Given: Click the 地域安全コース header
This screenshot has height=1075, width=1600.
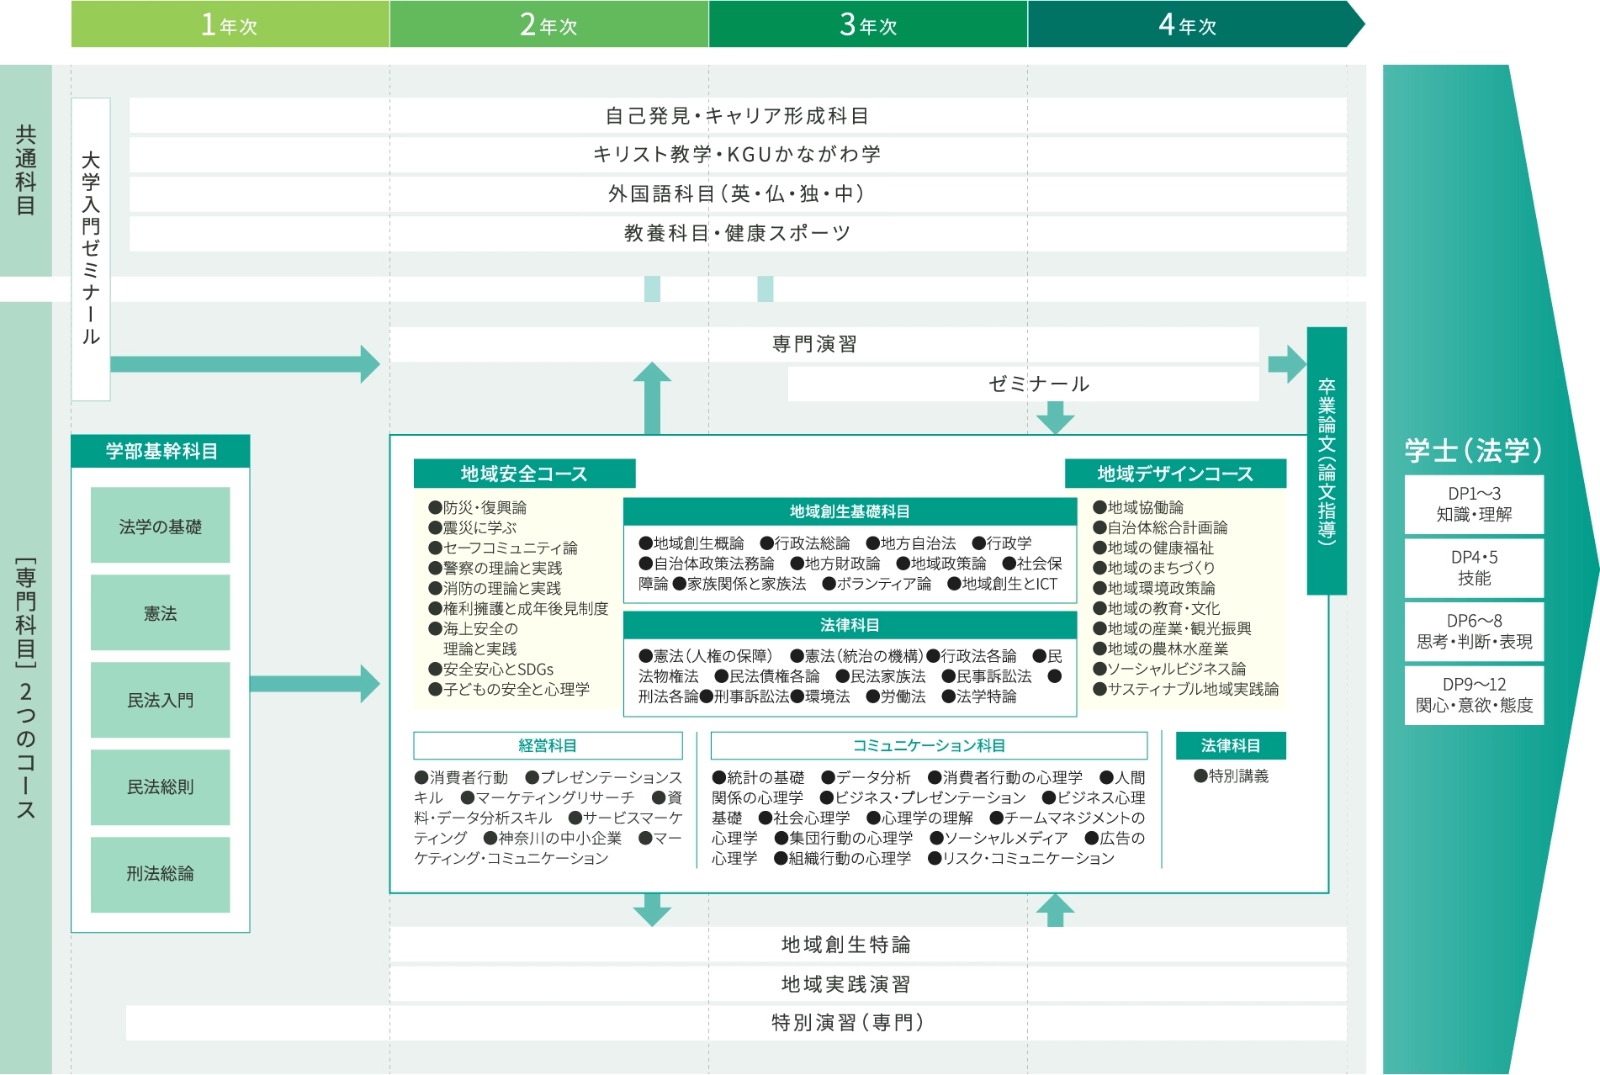Looking at the screenshot, I should coord(524,474).
